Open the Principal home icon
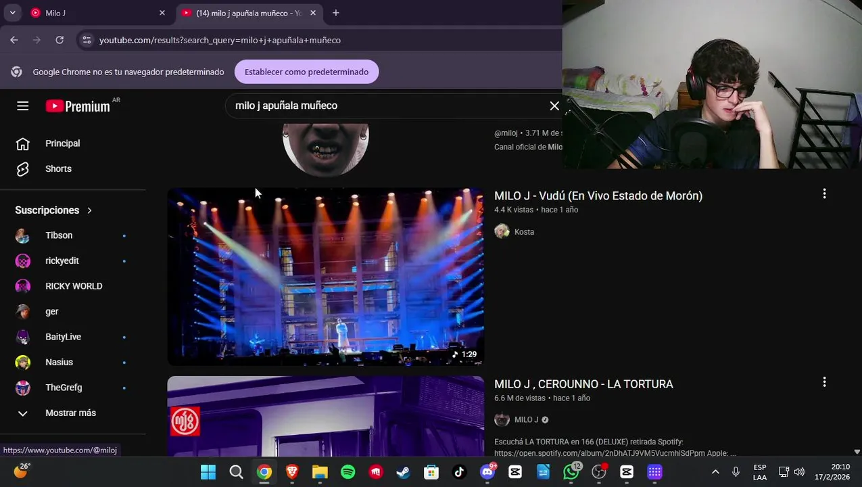Image resolution: width=862 pixels, height=487 pixels. [x=22, y=143]
